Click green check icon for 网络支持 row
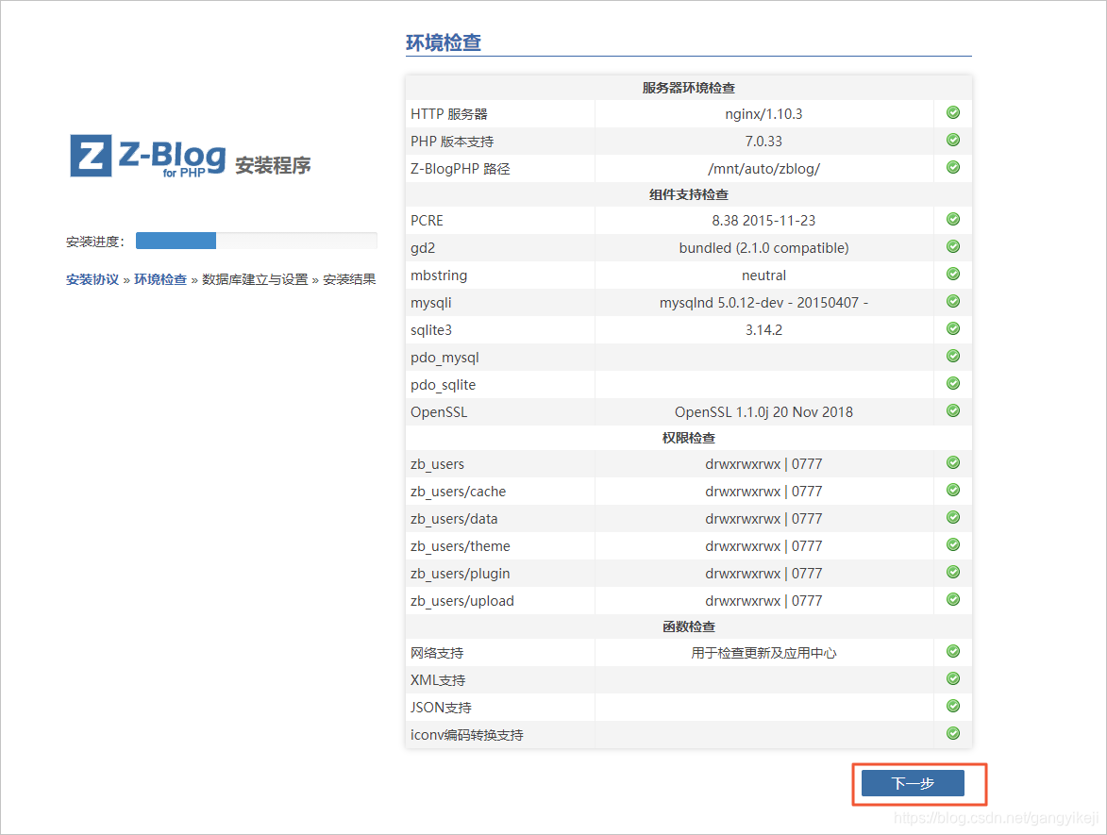Screen dimensions: 1107x835 pos(953,651)
